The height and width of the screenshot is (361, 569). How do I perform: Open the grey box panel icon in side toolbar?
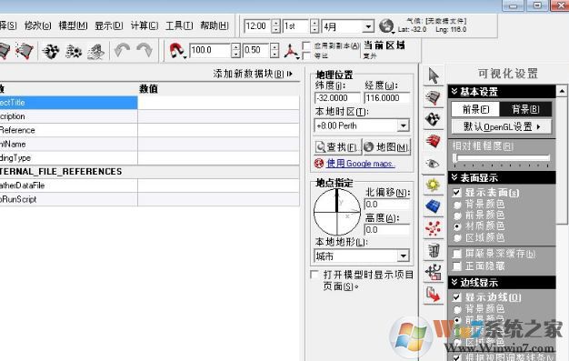(434, 250)
